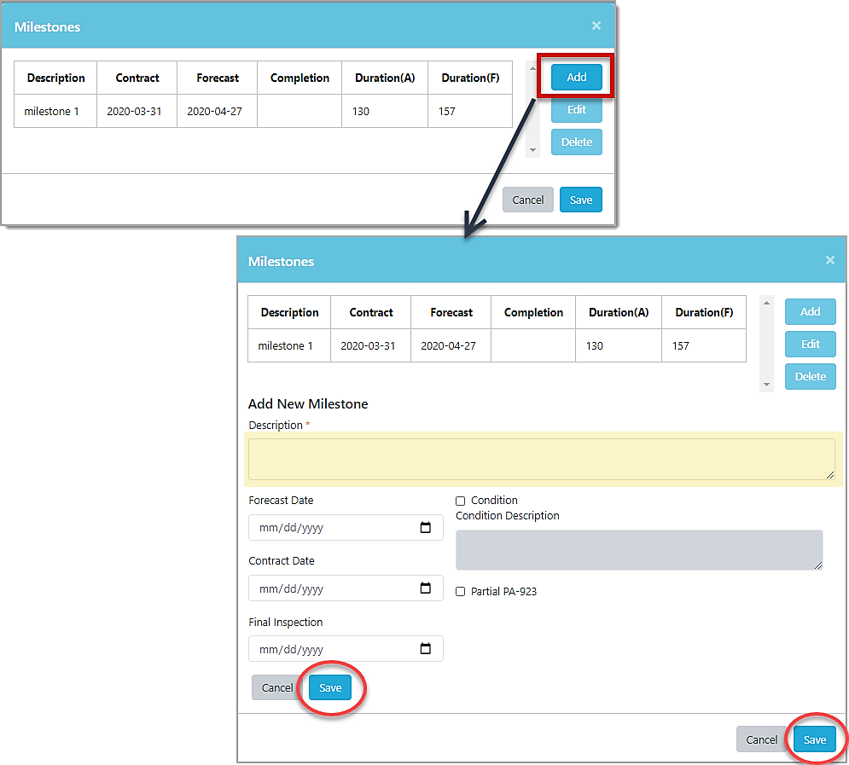Viewport: 849px width, 765px height.
Task: Open the Forecast Date calendar picker icon
Action: (x=426, y=528)
